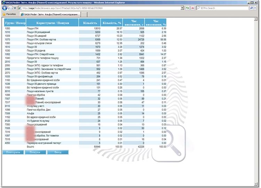Refresh the page with the reload icon
261x188 pixels.
pos(188,8)
